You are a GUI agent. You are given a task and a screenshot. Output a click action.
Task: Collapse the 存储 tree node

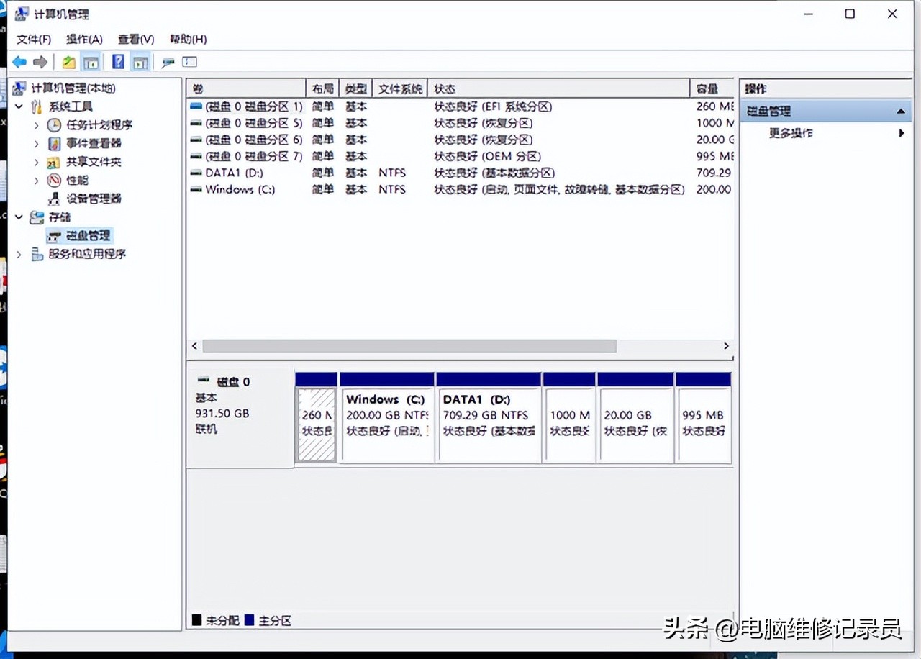[x=19, y=217]
